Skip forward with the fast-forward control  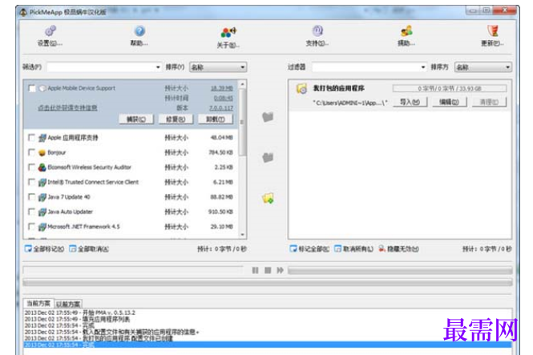click(x=280, y=270)
